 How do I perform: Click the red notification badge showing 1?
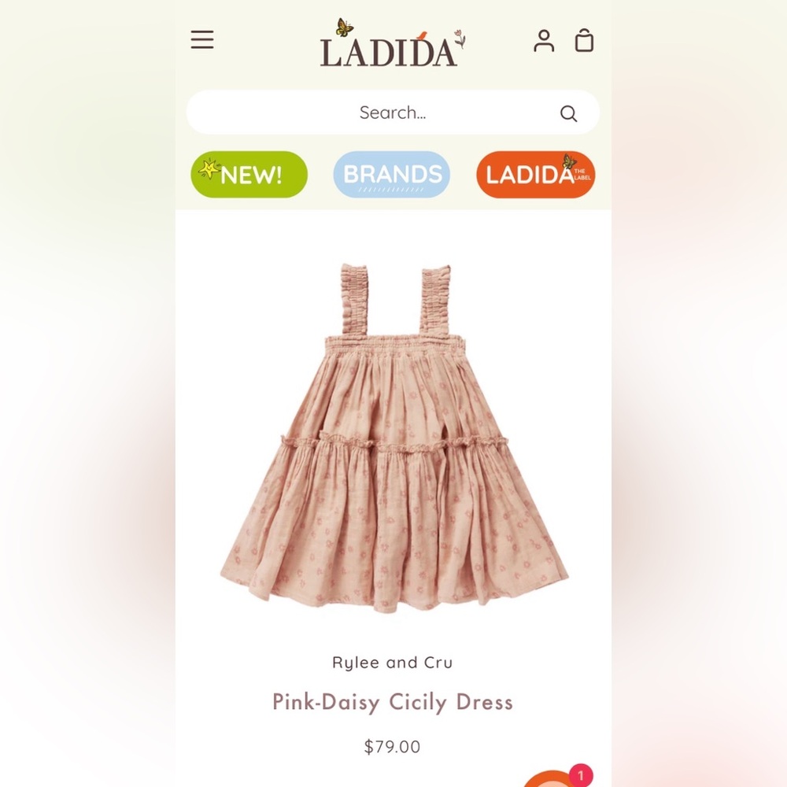[581, 775]
